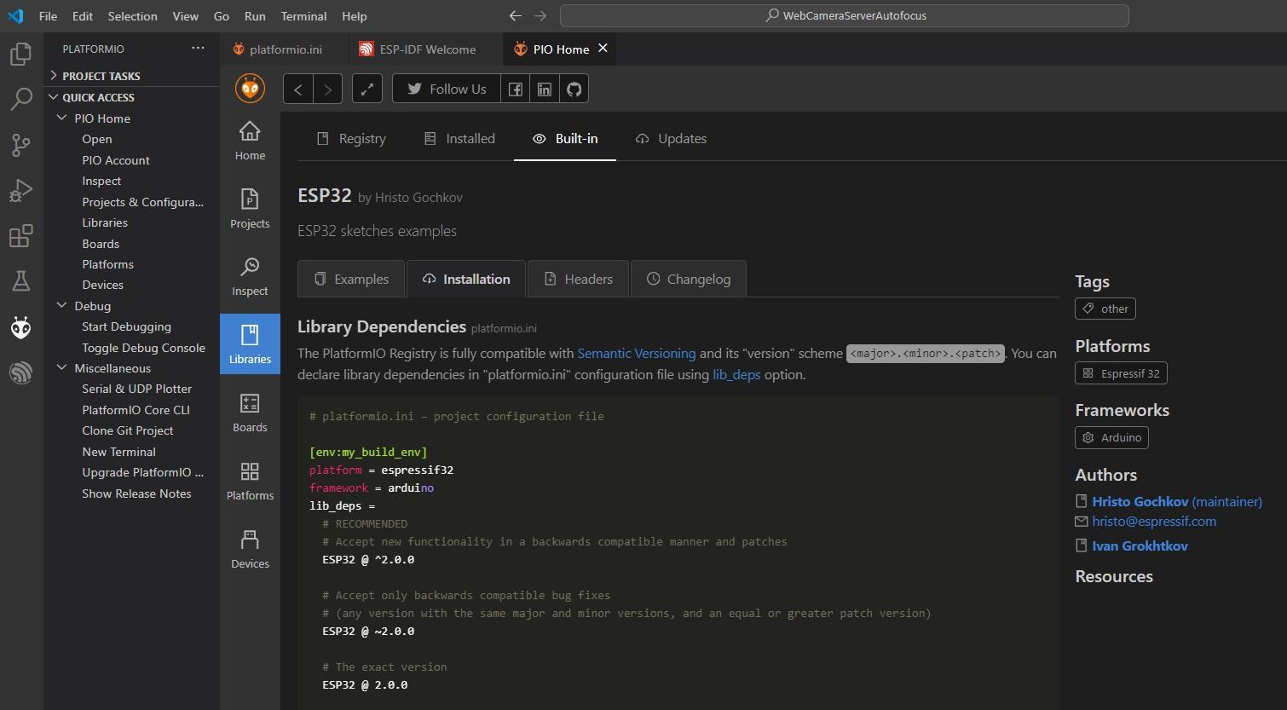Collapse the QUICK ACCESS section
This screenshot has width=1287, height=710.
(132, 97)
